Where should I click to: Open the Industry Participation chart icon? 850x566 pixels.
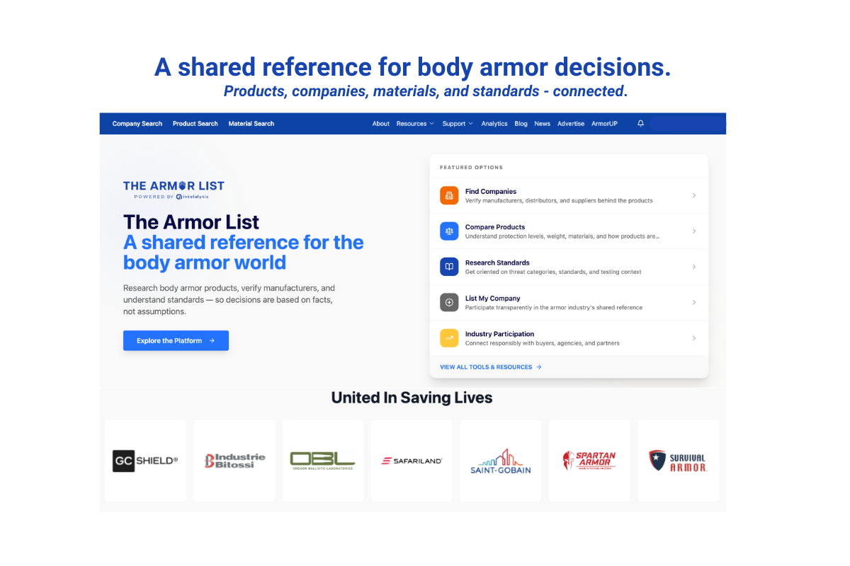point(449,337)
